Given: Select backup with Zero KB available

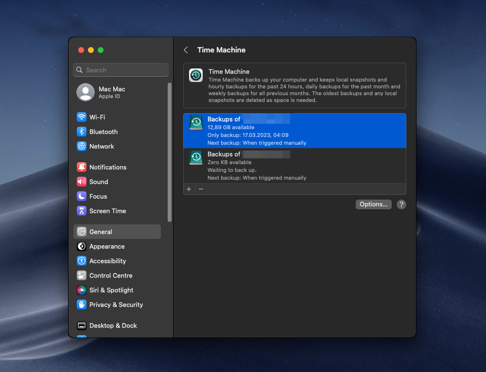Looking at the screenshot, I should [295, 166].
